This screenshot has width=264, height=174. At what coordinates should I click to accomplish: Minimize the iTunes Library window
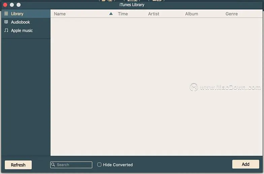12,5
